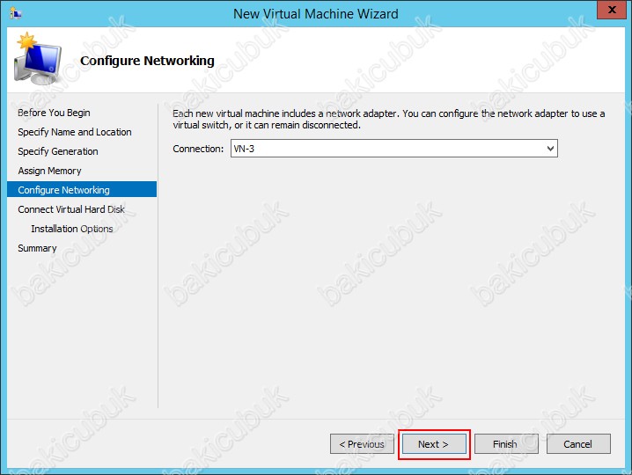Select Specify Generation step
Image resolution: width=632 pixels, height=475 pixels.
(58, 151)
